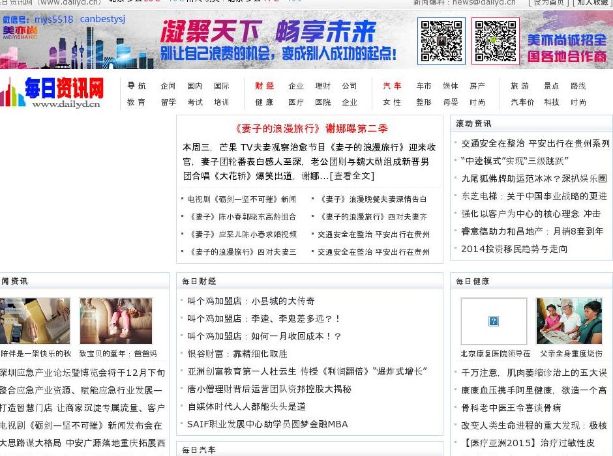This screenshot has width=613, height=456.
Task: Go to the 汽车价 section
Action: pos(522,102)
